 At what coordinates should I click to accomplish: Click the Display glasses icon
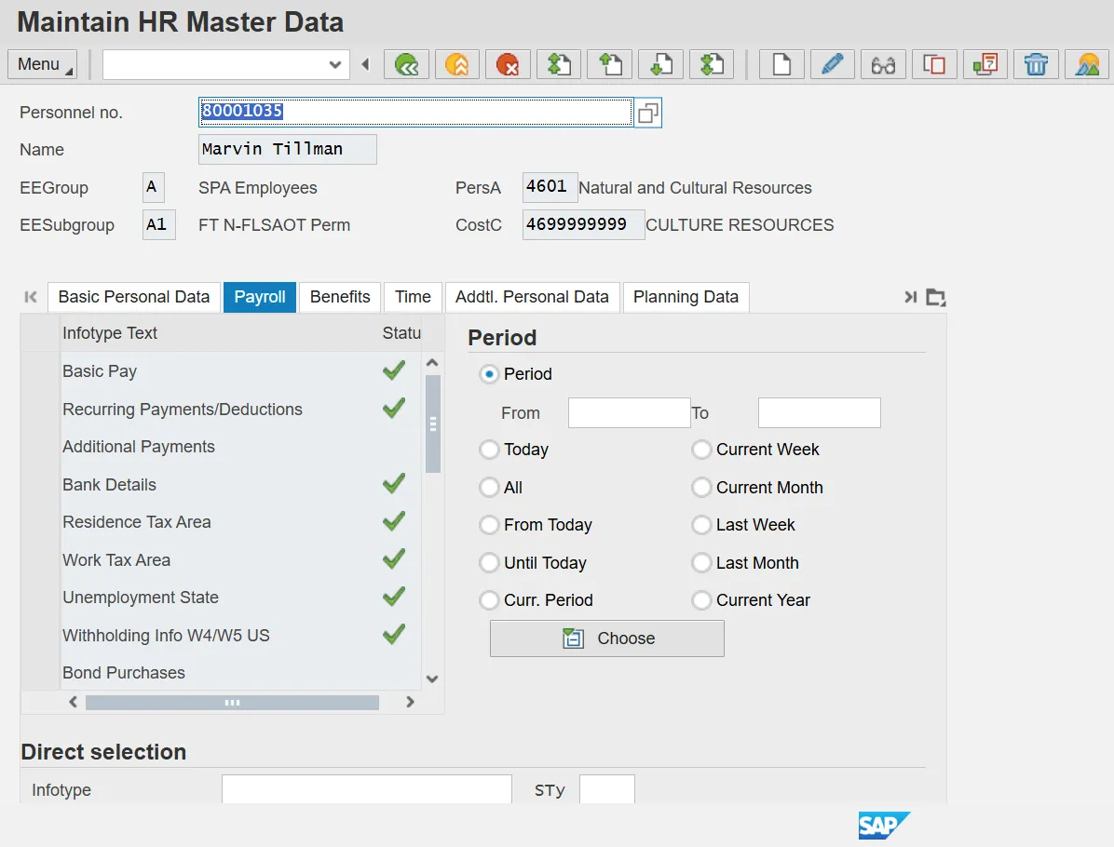coord(883,64)
